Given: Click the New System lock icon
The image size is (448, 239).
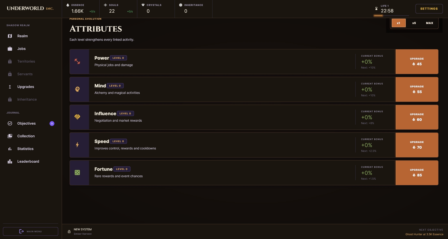Looking at the screenshot, I should (69, 232).
